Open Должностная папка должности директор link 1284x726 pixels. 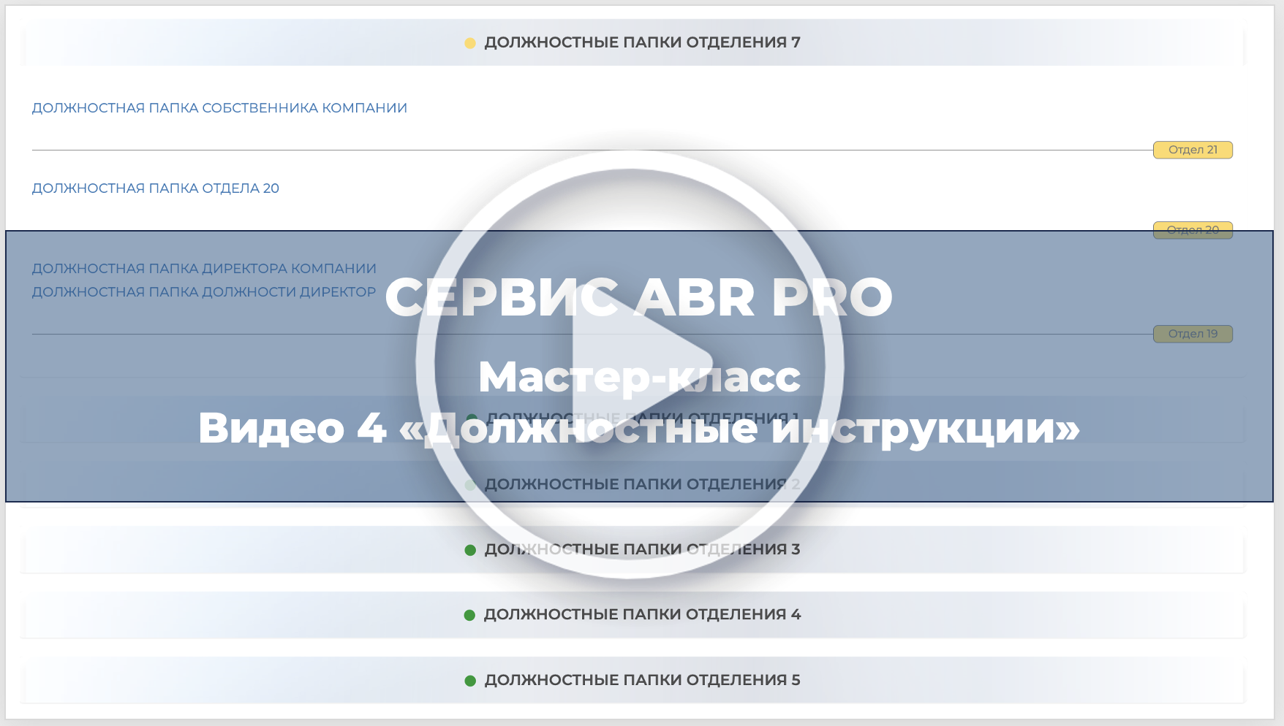pyautogui.click(x=204, y=292)
